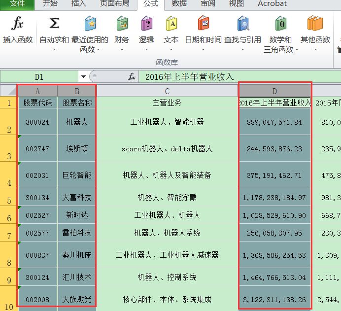
Task: Click the Name Box showing D1
Action: [x=39, y=76]
